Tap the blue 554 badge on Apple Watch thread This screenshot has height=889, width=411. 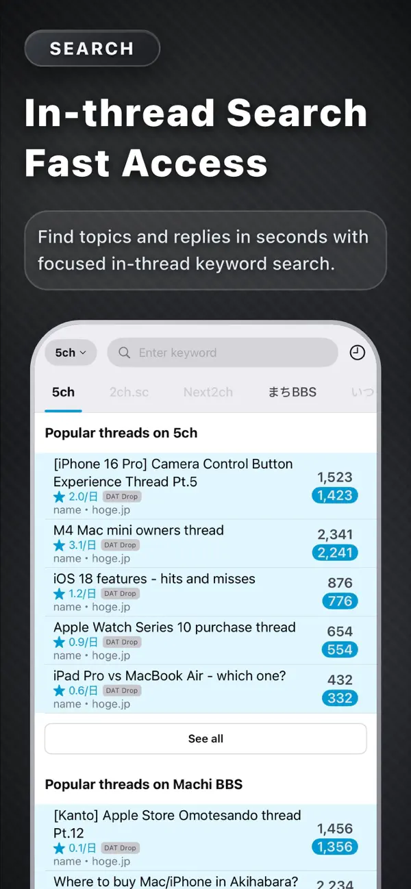point(340,649)
